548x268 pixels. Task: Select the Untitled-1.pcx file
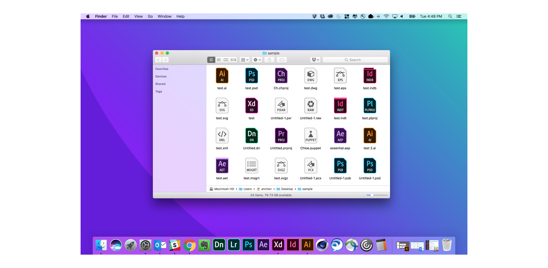coord(311,166)
